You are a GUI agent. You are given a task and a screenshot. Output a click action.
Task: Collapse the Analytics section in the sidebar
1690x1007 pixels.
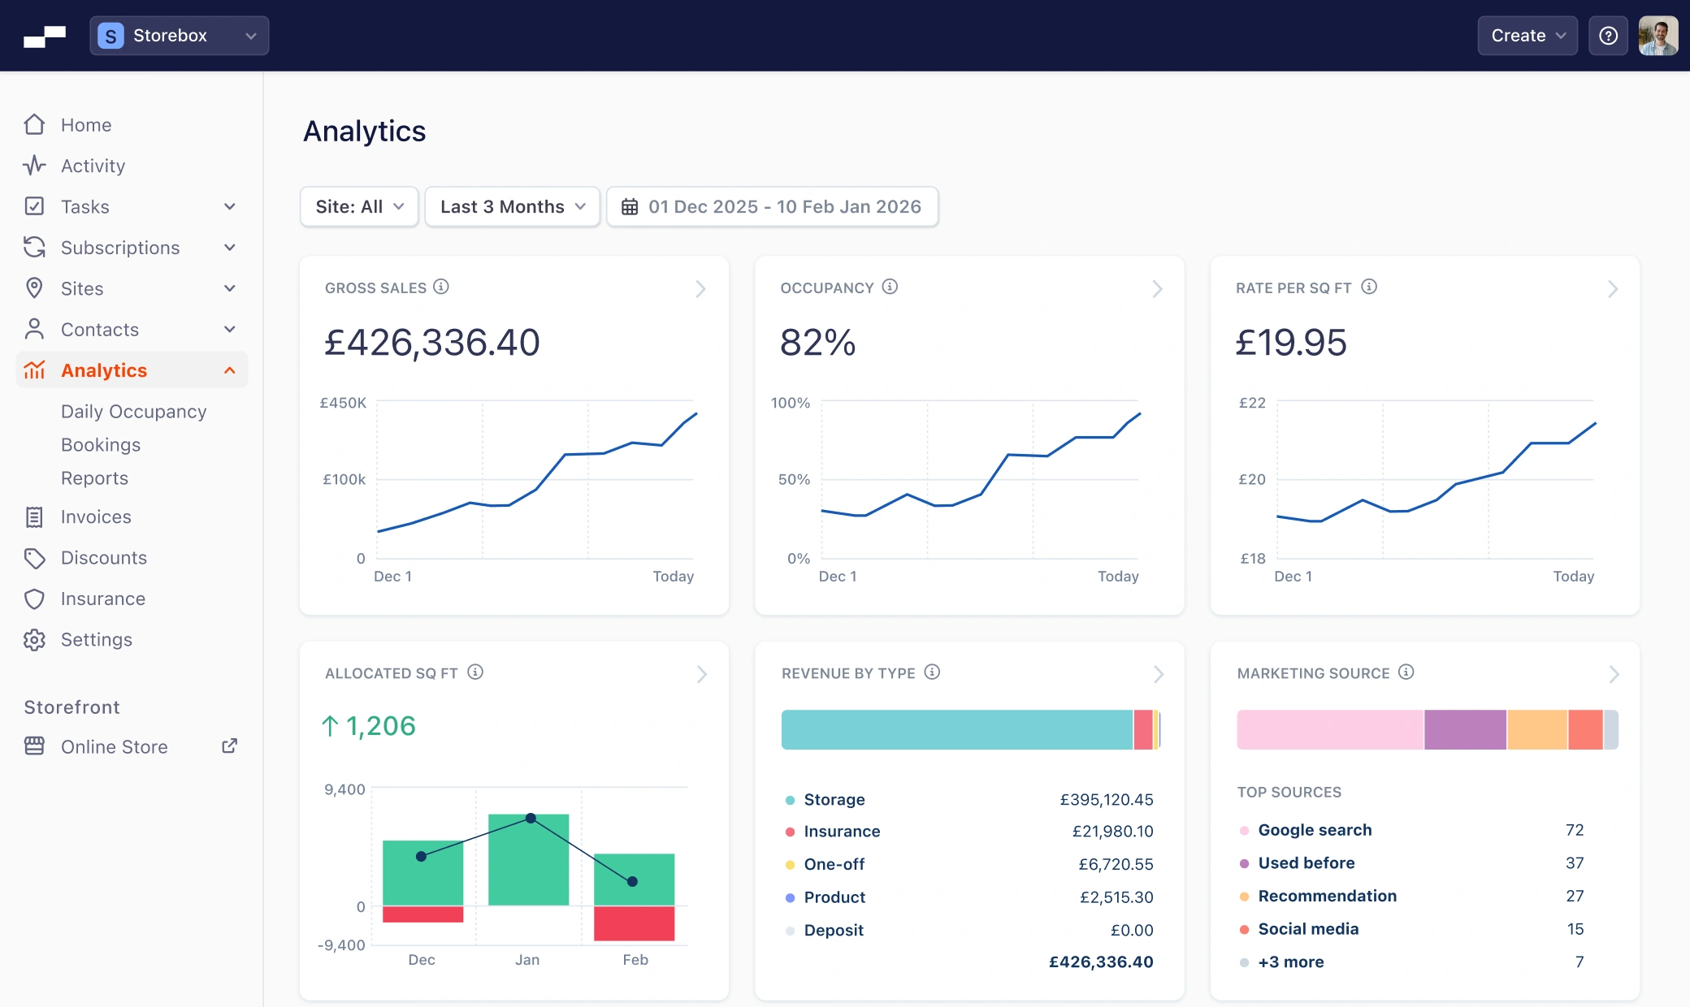230,370
